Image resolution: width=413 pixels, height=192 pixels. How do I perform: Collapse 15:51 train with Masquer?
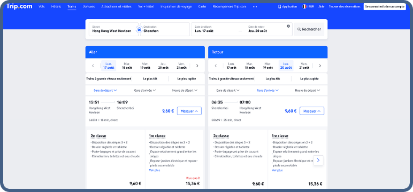tap(189, 111)
